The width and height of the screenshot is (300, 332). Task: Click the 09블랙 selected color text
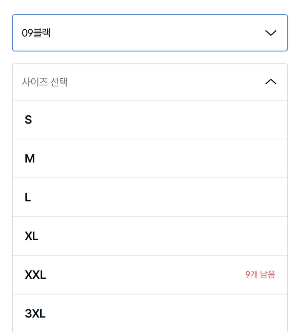point(36,33)
